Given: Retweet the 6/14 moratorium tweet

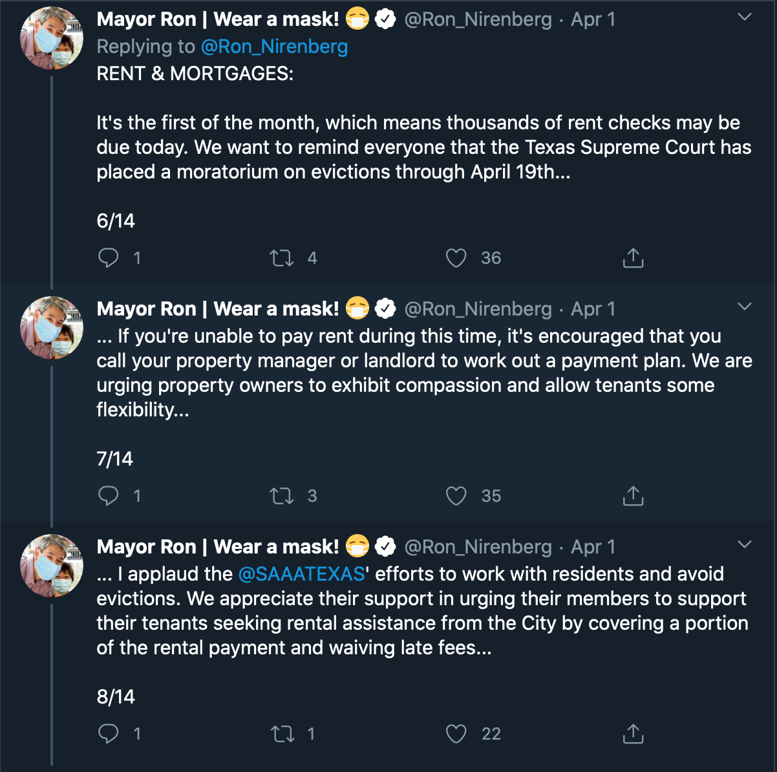Looking at the screenshot, I should (x=282, y=259).
